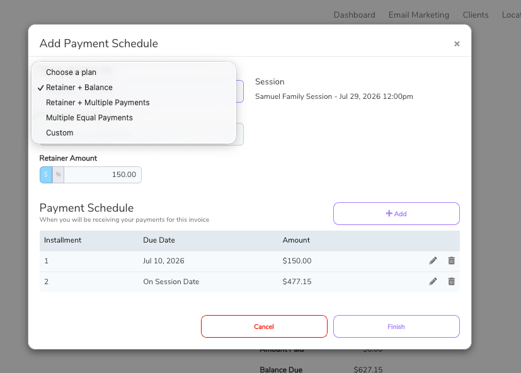This screenshot has height=373, width=521.
Task: Click the $477.15 amount cell
Action: 297,282
